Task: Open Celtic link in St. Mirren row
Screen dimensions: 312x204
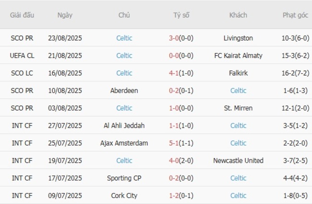Action: coord(124,108)
